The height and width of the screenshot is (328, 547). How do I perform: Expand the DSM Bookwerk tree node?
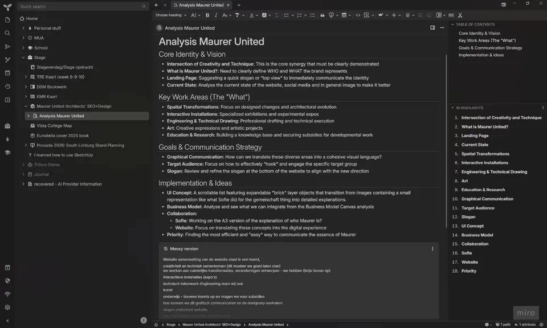26,87
